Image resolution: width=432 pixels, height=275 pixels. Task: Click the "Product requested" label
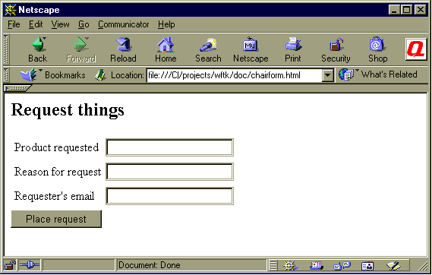click(x=56, y=147)
